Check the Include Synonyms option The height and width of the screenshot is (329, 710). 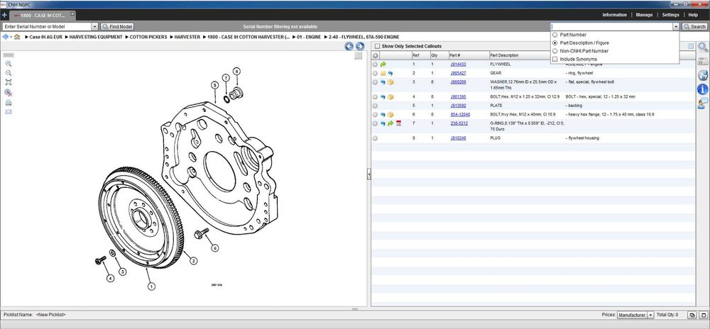pyautogui.click(x=555, y=59)
